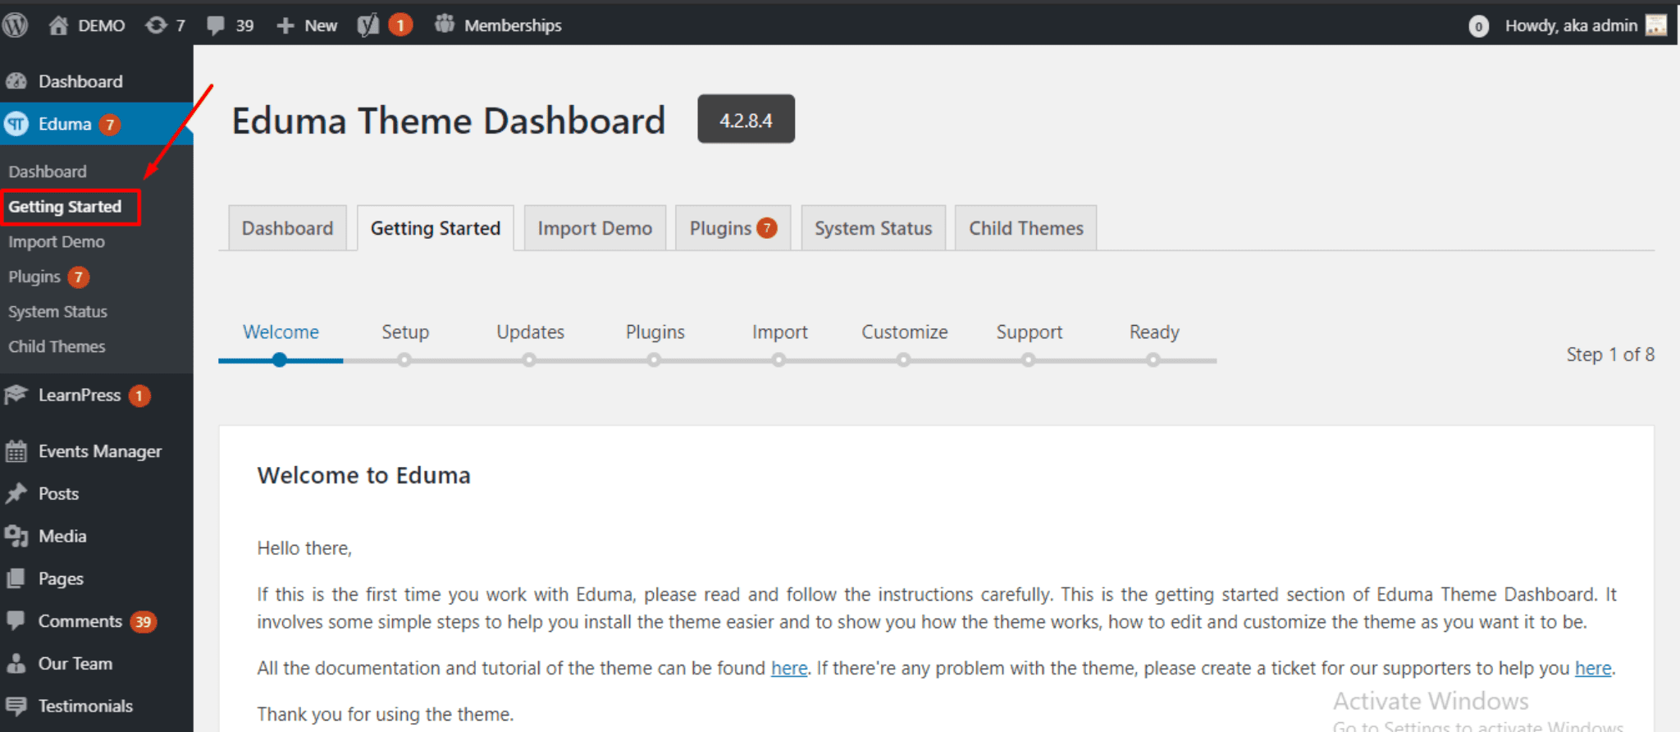Screen dimensions: 1680x732
Task: Open the Posts pin menu item
Action: coord(16,493)
